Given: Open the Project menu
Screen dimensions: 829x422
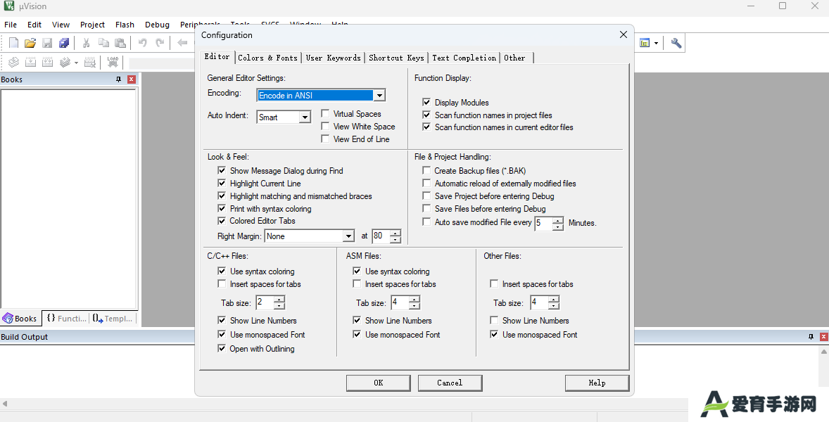Looking at the screenshot, I should click(92, 25).
